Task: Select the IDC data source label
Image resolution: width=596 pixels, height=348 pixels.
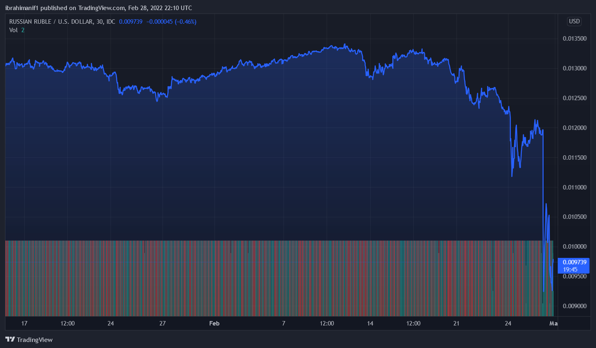Action: [x=110, y=22]
